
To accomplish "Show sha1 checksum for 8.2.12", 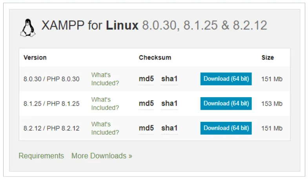I will pyautogui.click(x=169, y=128).
